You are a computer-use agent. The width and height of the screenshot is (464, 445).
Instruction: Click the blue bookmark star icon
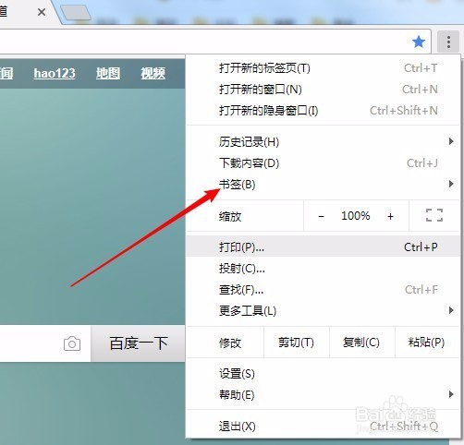tap(419, 42)
